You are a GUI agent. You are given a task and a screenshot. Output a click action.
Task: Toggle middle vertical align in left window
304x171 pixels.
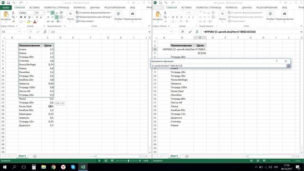[x=53, y=13]
